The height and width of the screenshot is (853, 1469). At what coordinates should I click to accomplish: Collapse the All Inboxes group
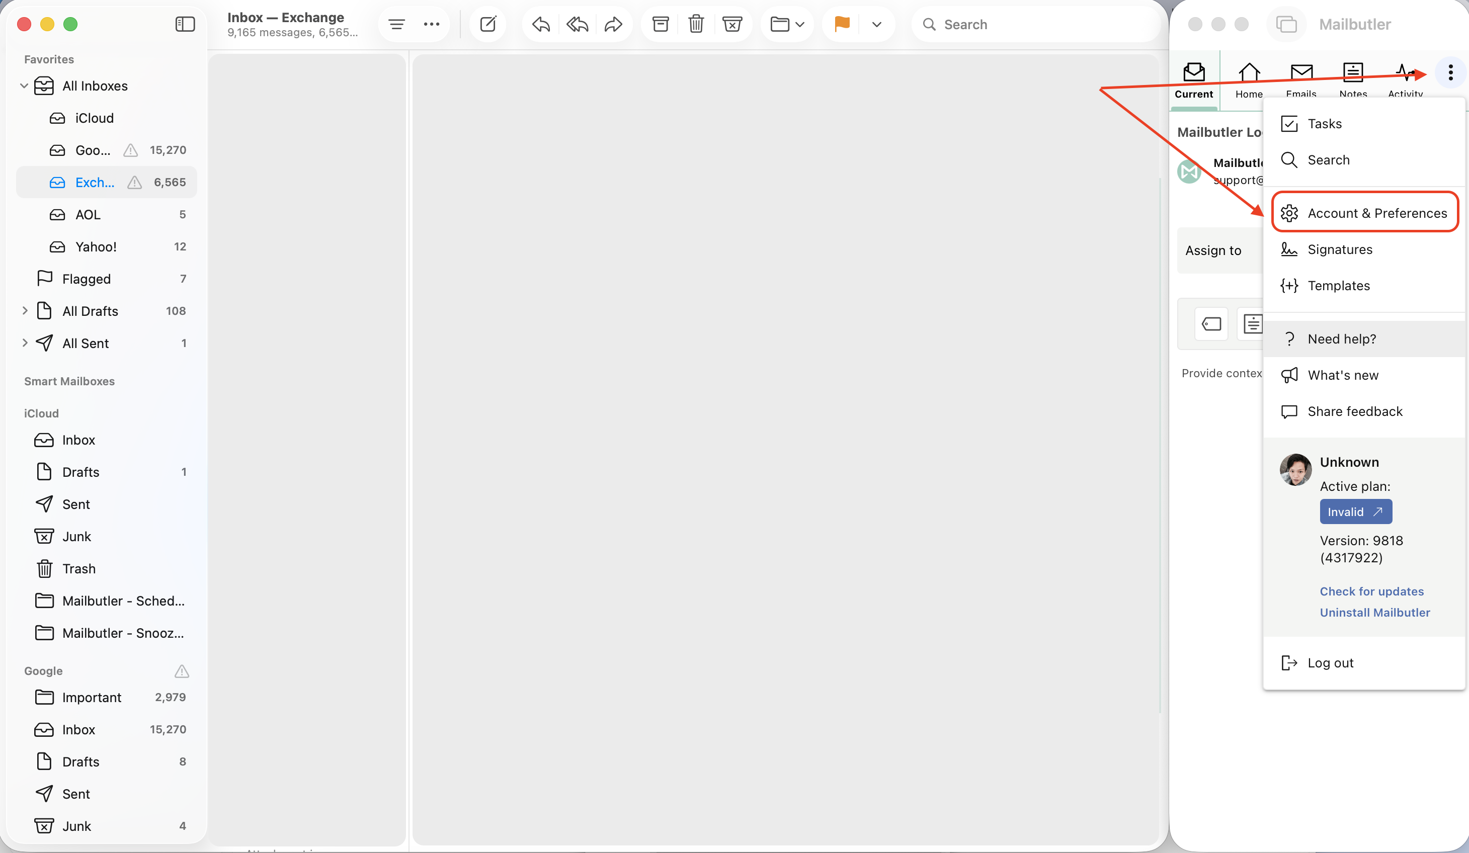[x=24, y=86]
